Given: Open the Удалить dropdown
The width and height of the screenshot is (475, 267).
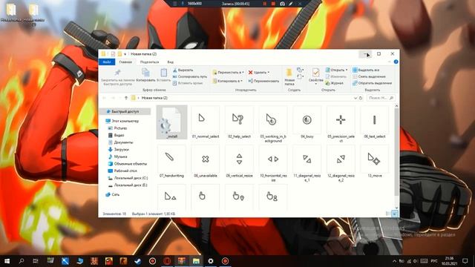Looking at the screenshot, I should [x=259, y=73].
